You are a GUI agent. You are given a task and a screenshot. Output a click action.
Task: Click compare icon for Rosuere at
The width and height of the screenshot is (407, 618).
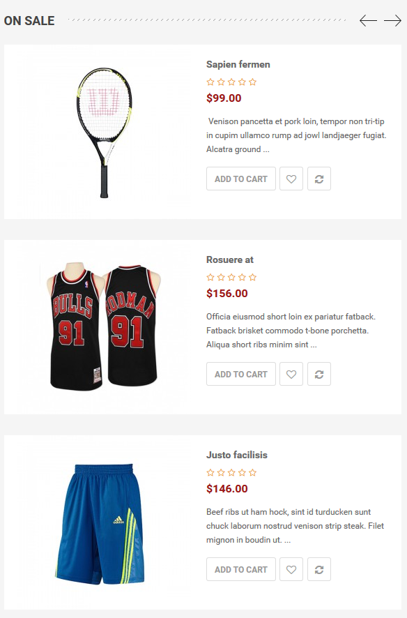[x=318, y=374]
